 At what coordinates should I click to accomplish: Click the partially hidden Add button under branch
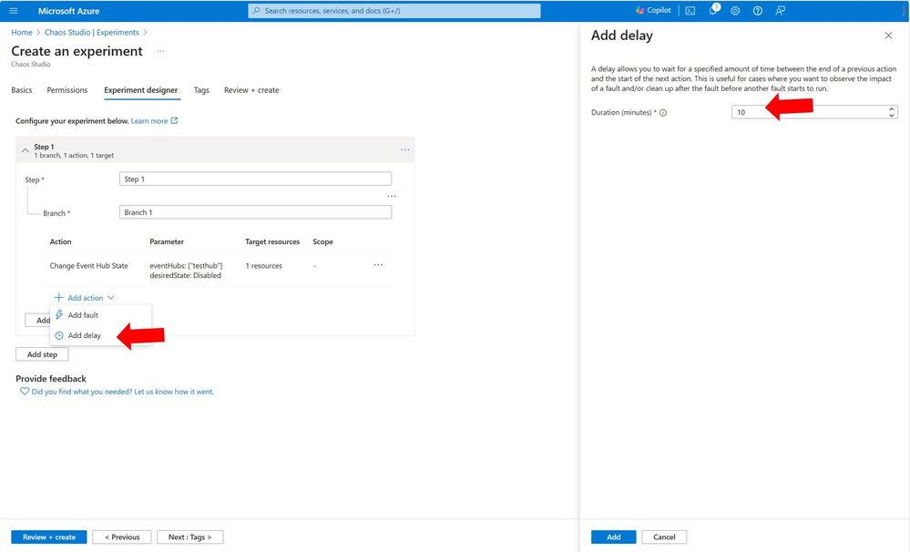click(x=37, y=320)
